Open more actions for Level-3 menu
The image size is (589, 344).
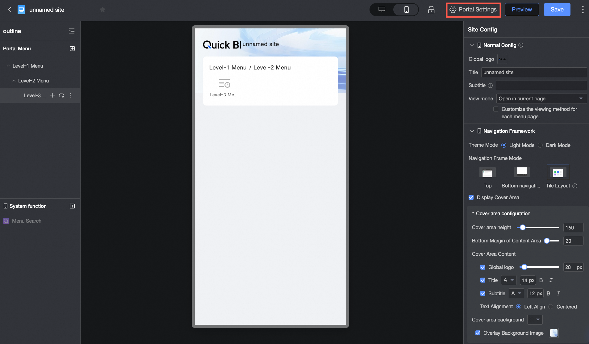point(71,95)
